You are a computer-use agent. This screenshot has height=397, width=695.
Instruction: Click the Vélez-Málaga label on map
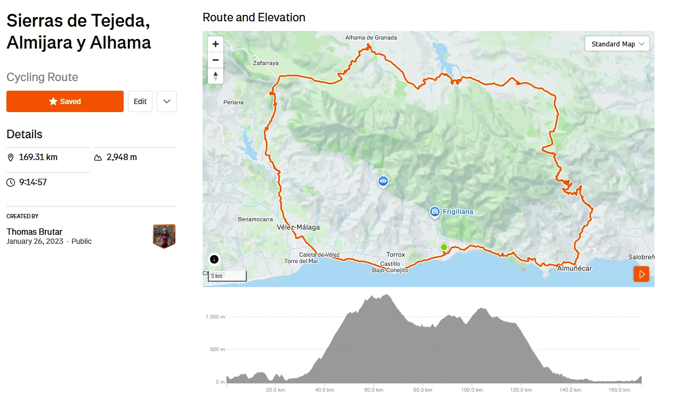(298, 227)
